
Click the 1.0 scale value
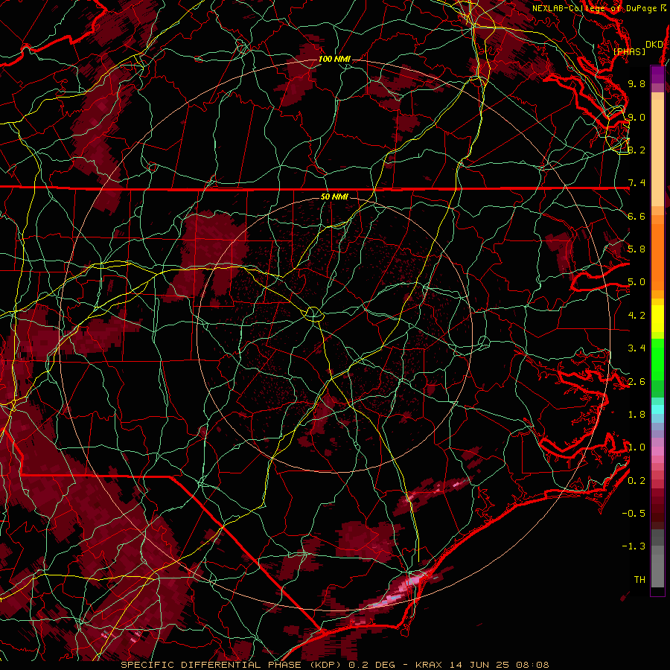(636, 447)
